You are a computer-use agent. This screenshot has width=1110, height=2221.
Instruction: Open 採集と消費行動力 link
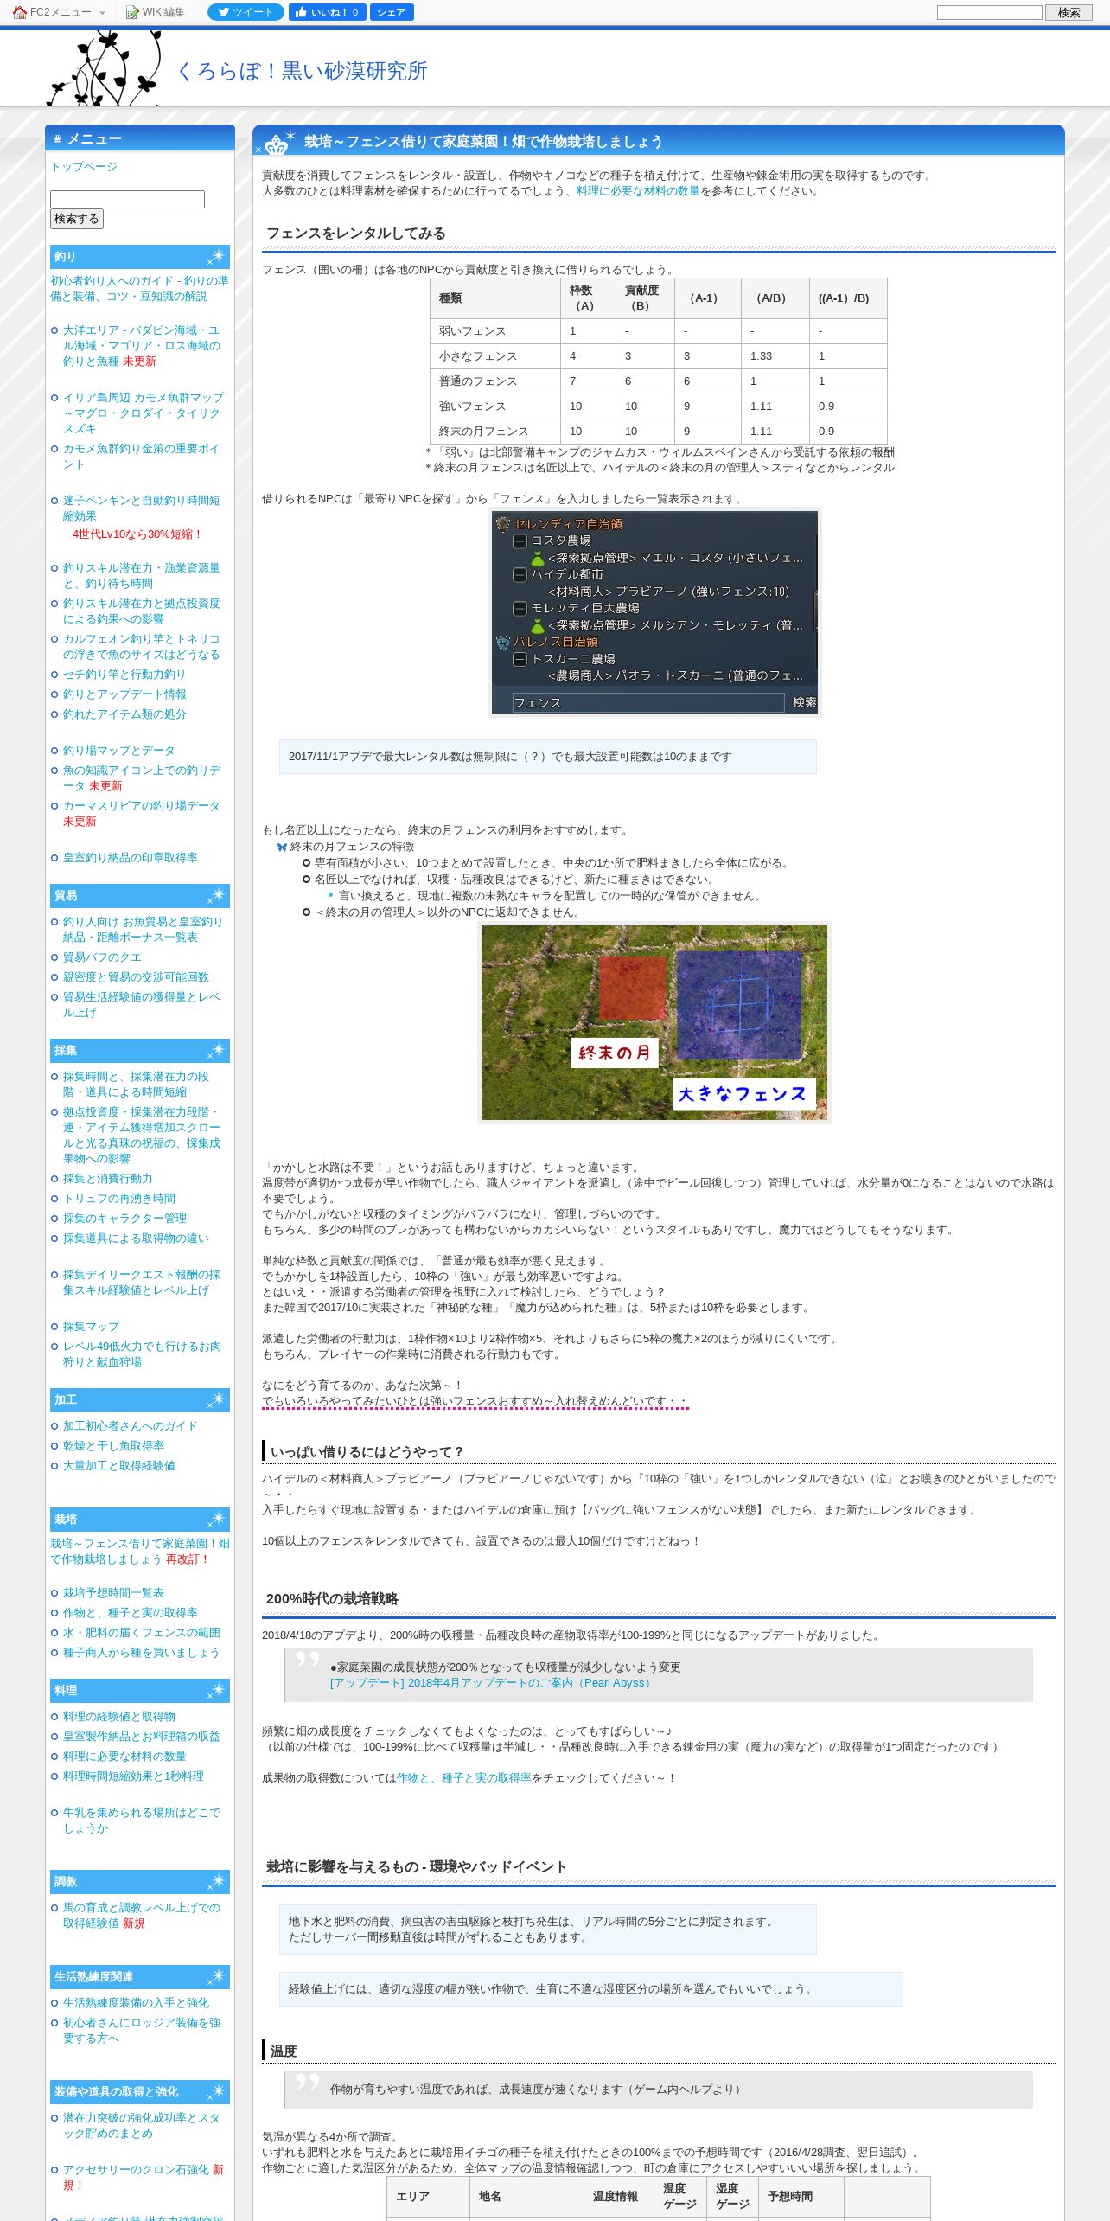coord(107,1179)
